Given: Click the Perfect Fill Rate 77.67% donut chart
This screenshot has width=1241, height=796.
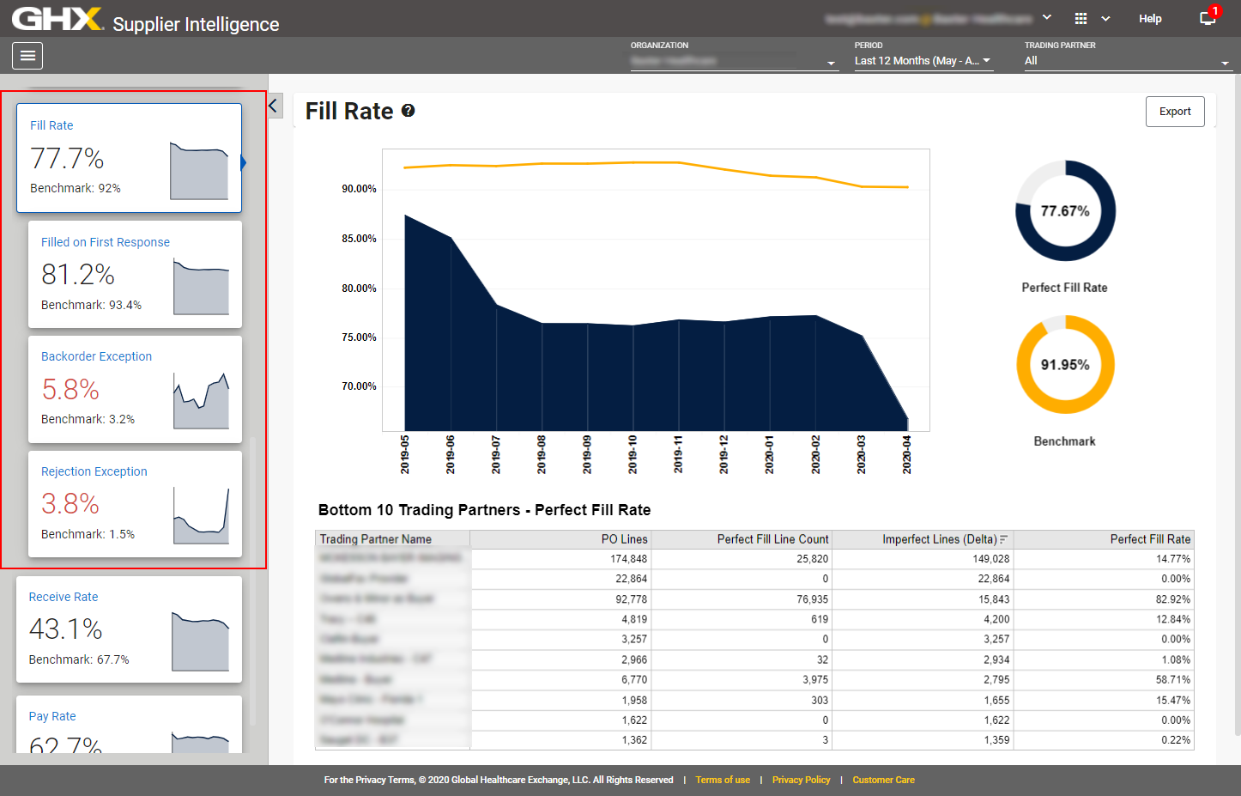Looking at the screenshot, I should point(1065,211).
